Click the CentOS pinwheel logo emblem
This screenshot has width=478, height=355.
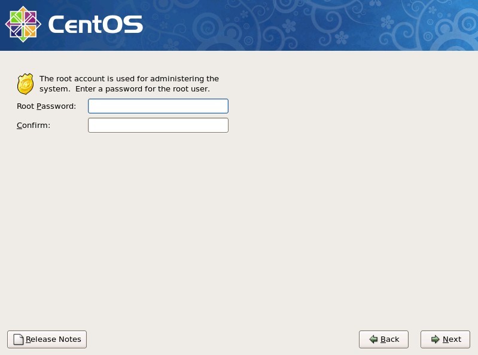tap(23, 25)
